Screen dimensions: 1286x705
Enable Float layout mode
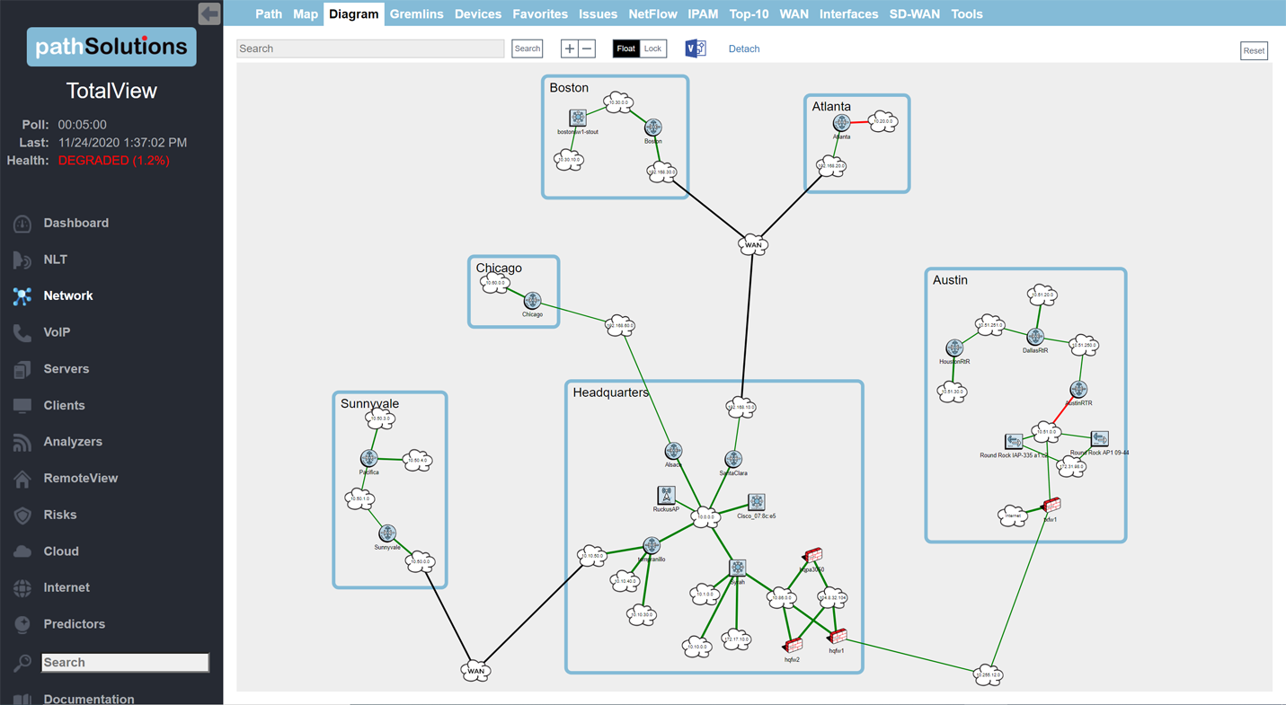625,48
